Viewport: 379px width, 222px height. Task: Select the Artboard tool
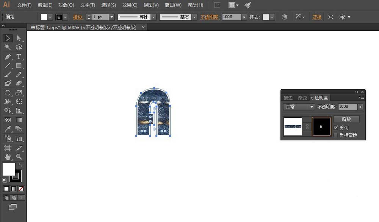(8, 148)
